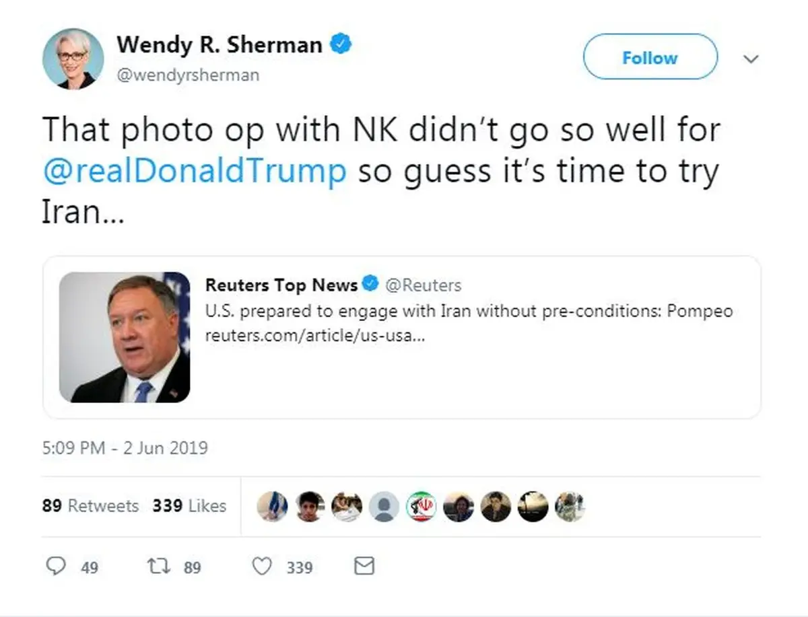Screen dimensions: 808x617
Task: Open Wendy Sherman's profile avatar
Action: pyautogui.click(x=73, y=59)
